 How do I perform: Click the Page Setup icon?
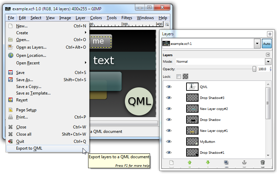coord(11,110)
